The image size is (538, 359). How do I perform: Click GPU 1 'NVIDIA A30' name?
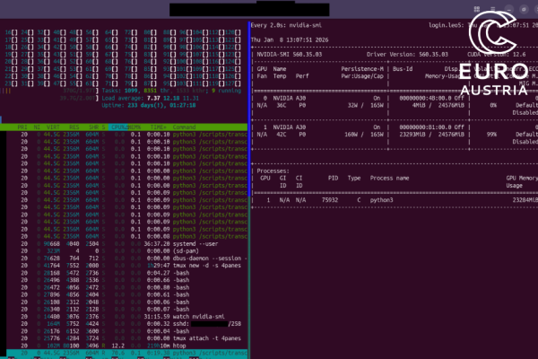tap(290, 127)
